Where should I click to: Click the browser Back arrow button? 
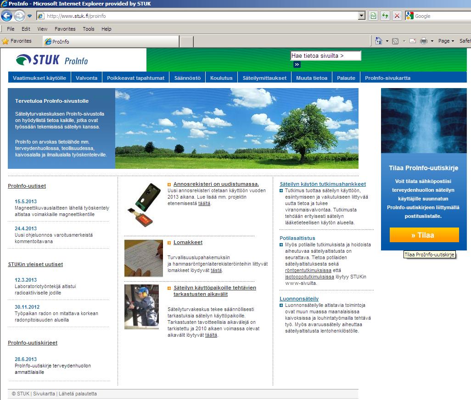coord(6,16)
